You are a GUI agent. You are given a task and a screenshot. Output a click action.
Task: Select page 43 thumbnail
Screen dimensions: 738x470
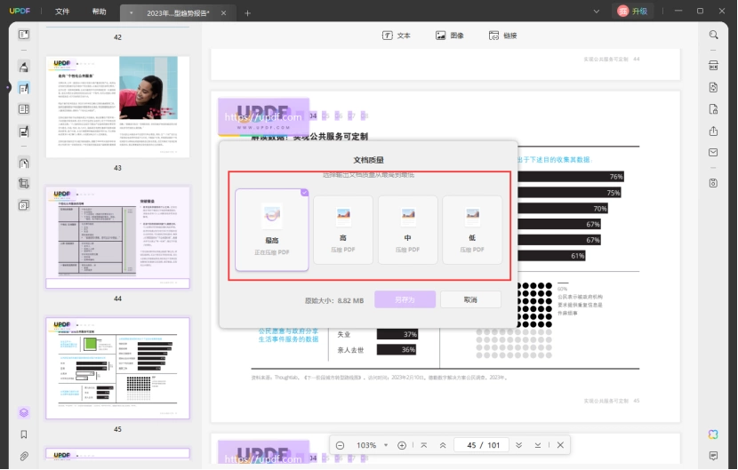(x=117, y=107)
